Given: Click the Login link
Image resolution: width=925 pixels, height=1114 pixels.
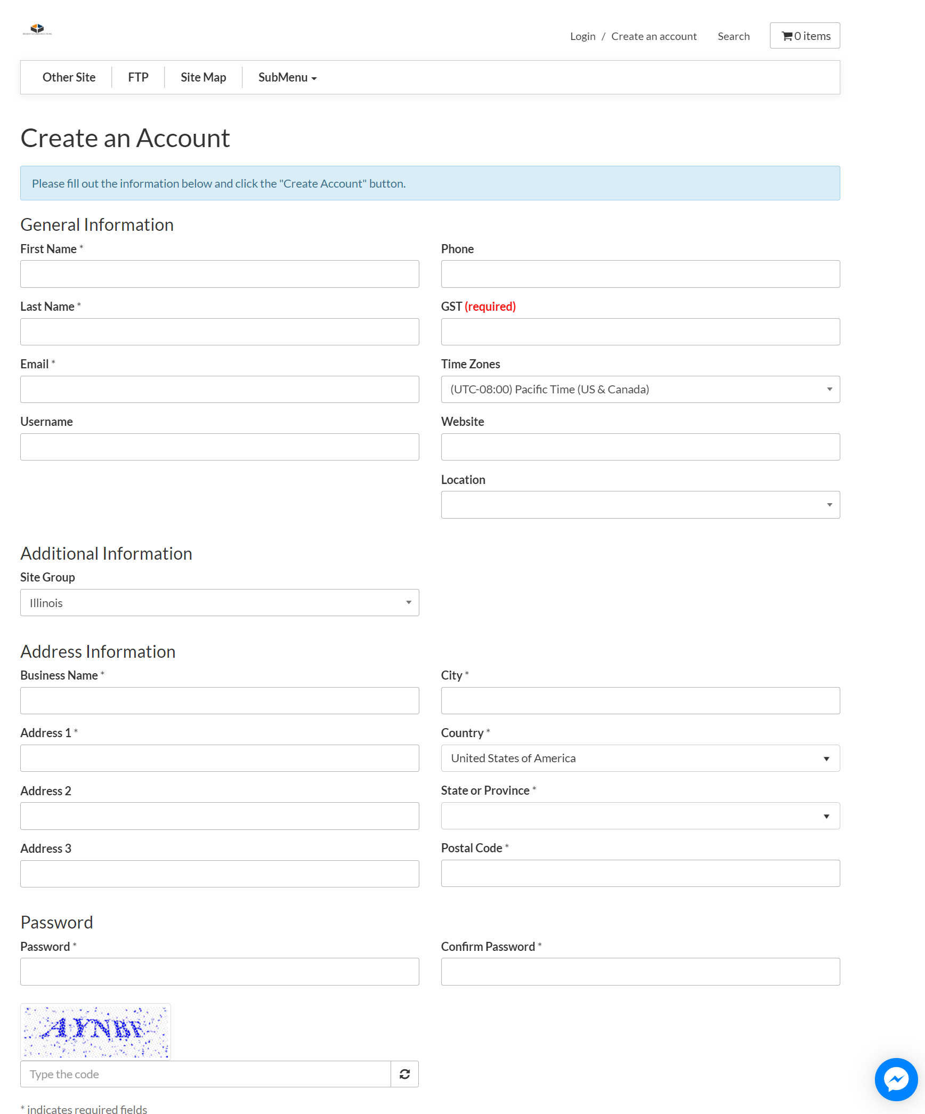Looking at the screenshot, I should (x=582, y=36).
